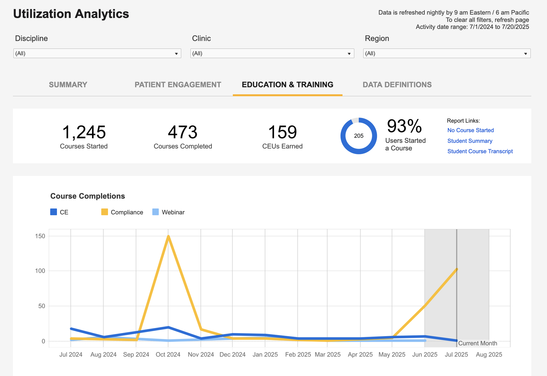Select the EDUCATION & TRAINING tab
Image resolution: width=547 pixels, height=376 pixels.
click(288, 85)
